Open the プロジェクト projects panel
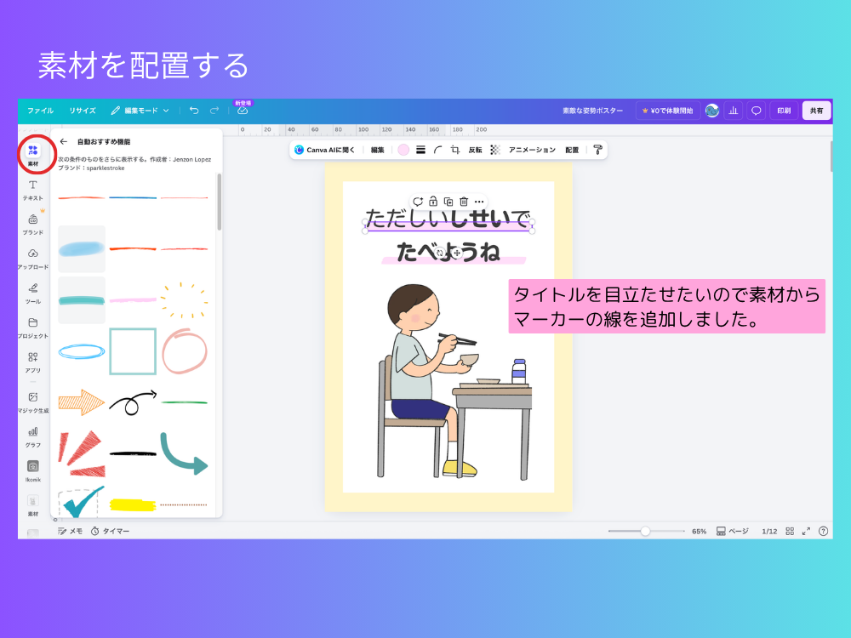The width and height of the screenshot is (851, 638). 33,328
